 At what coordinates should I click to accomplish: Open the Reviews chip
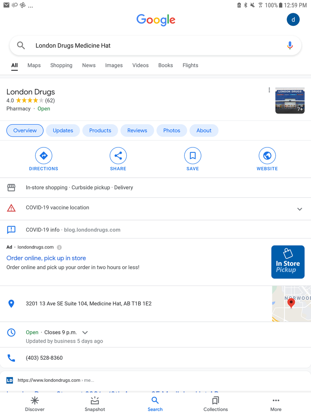tap(137, 130)
